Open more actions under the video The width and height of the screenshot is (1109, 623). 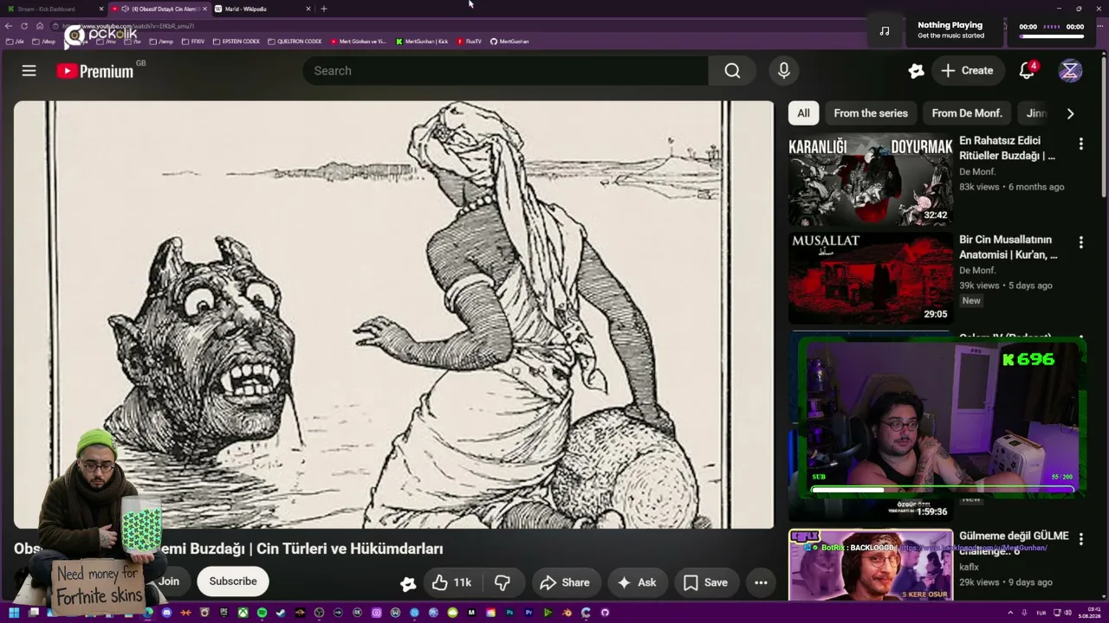tap(761, 582)
